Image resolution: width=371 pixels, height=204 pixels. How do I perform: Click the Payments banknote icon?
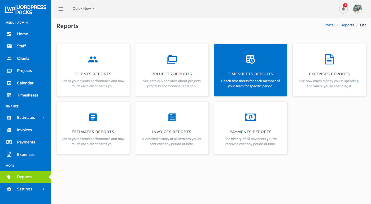tap(10, 142)
